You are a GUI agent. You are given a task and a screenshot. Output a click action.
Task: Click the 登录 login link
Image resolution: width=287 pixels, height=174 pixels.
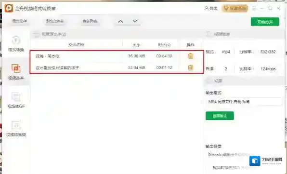click(x=211, y=8)
